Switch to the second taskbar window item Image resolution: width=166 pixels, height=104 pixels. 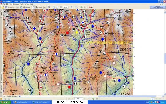tap(41, 102)
